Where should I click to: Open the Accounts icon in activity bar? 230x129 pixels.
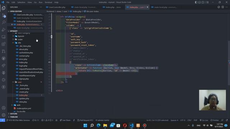(x=4, y=108)
